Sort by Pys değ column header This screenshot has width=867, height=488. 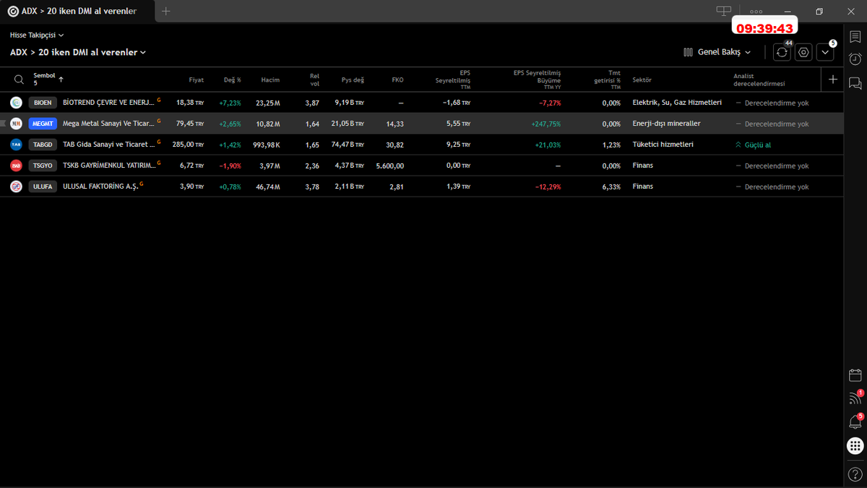(x=353, y=80)
